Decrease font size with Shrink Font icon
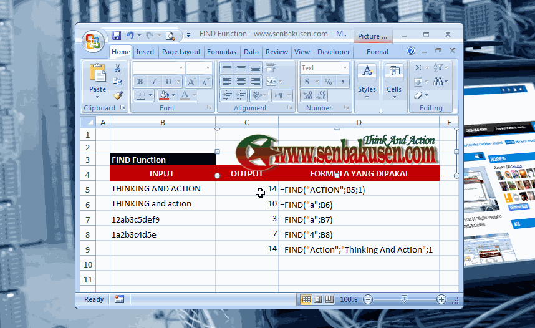 pyautogui.click(x=205, y=82)
